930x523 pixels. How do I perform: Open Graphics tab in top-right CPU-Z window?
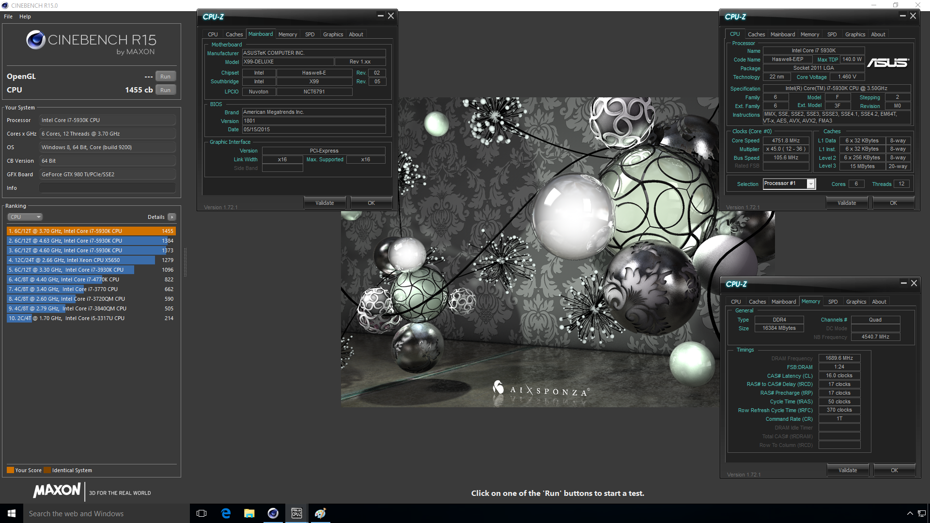tap(855, 34)
